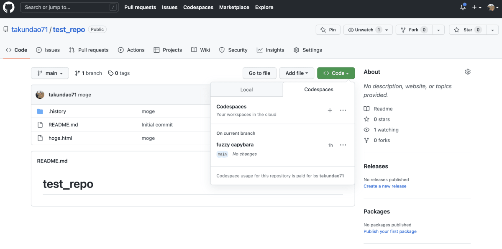This screenshot has height=249, width=502.
Task: Select the Security repository tab
Action: pyautogui.click(x=233, y=50)
